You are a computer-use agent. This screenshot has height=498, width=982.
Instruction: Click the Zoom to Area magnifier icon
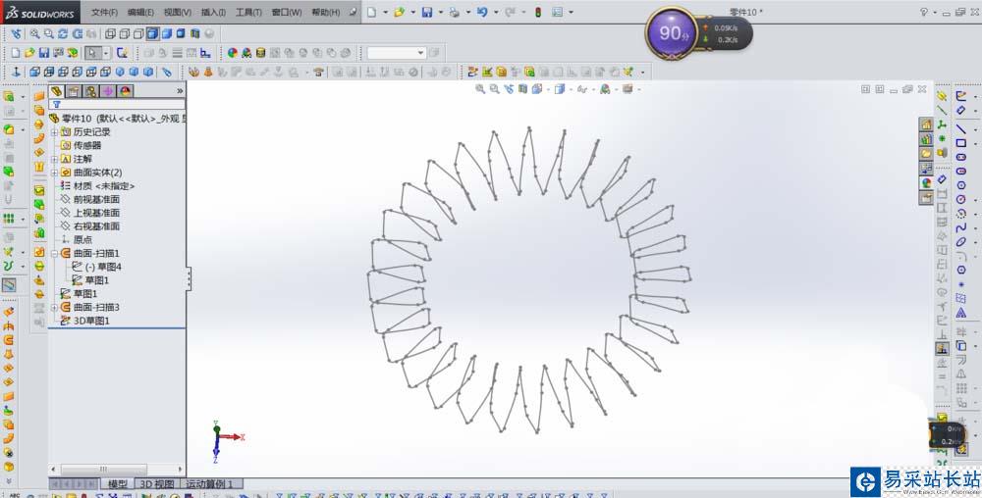(x=49, y=33)
